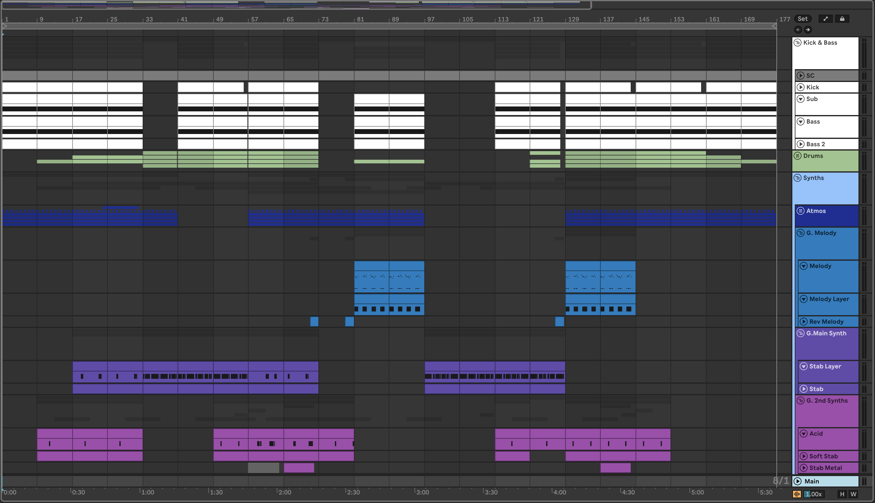The image size is (875, 503).
Task: Fold the Sub track arrow
Action: click(x=800, y=99)
